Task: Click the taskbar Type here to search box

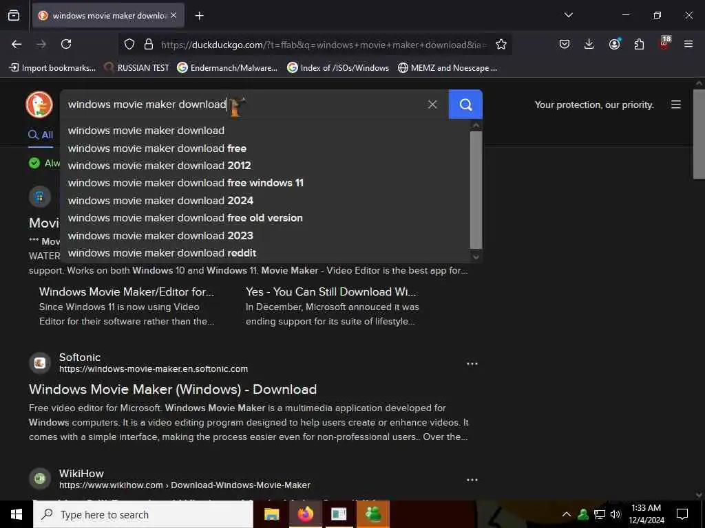Action: 143,514
